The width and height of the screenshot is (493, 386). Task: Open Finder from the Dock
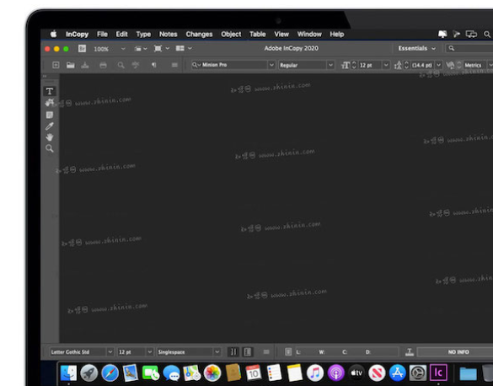point(68,373)
